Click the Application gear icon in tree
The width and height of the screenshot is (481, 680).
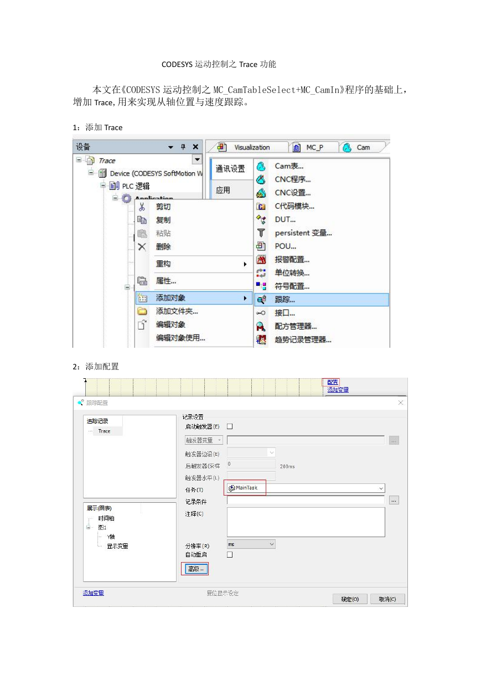click(127, 198)
